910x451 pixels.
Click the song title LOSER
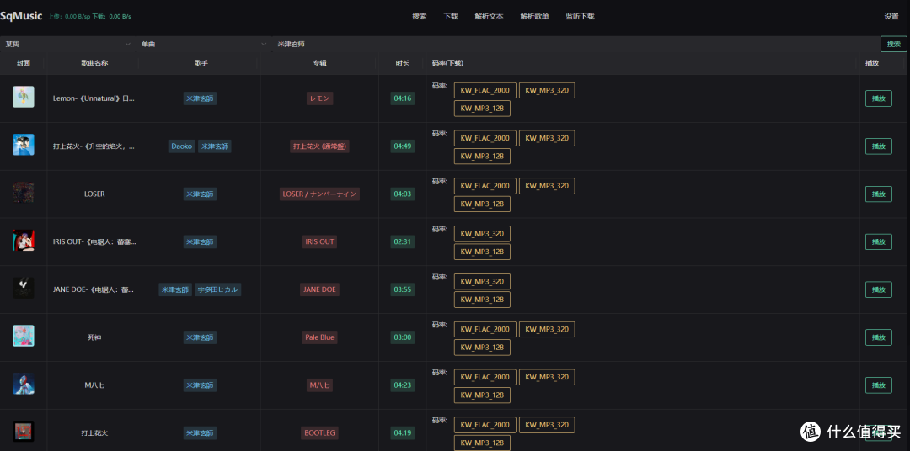(94, 194)
